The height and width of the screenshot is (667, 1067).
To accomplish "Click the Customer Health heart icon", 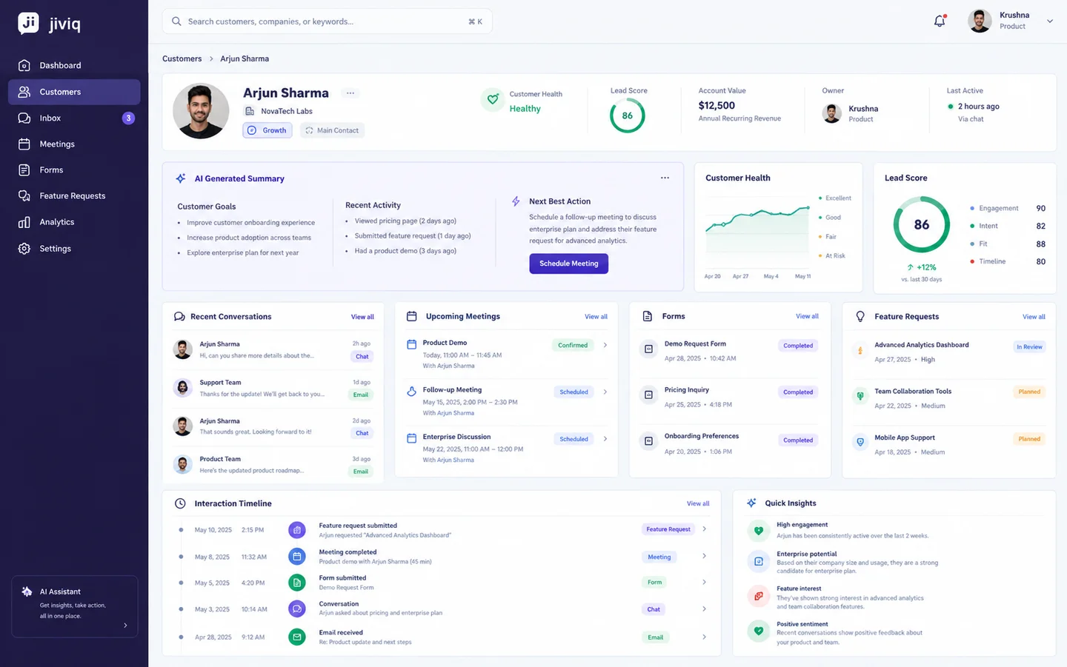I will tap(493, 99).
